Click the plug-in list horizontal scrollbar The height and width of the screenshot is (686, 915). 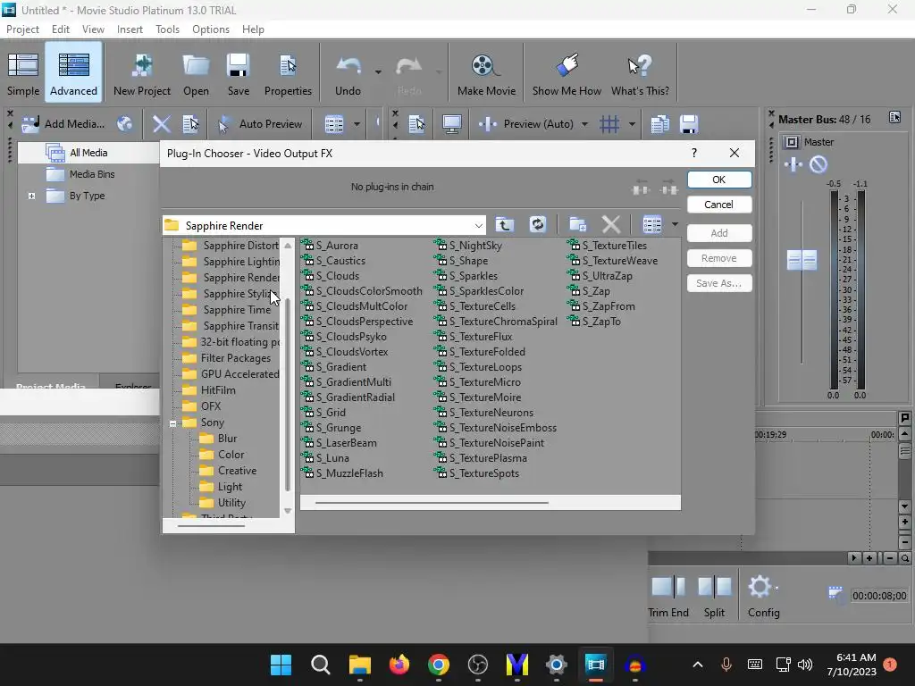click(x=432, y=502)
